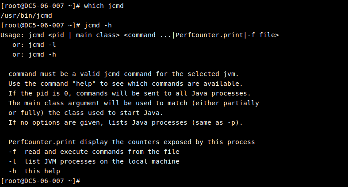Viewport: 348px width, 187px height.
Task: Click the '-f' option in options list
Action: pos(12,152)
